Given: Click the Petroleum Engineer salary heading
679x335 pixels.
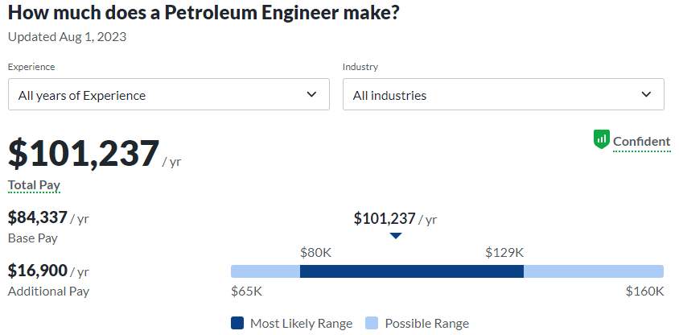Looking at the screenshot, I should point(204,14).
